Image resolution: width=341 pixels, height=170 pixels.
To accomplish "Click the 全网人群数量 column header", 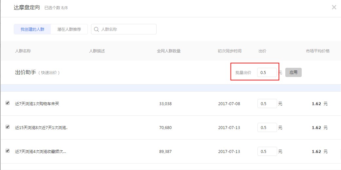I will pyautogui.click(x=169, y=51).
